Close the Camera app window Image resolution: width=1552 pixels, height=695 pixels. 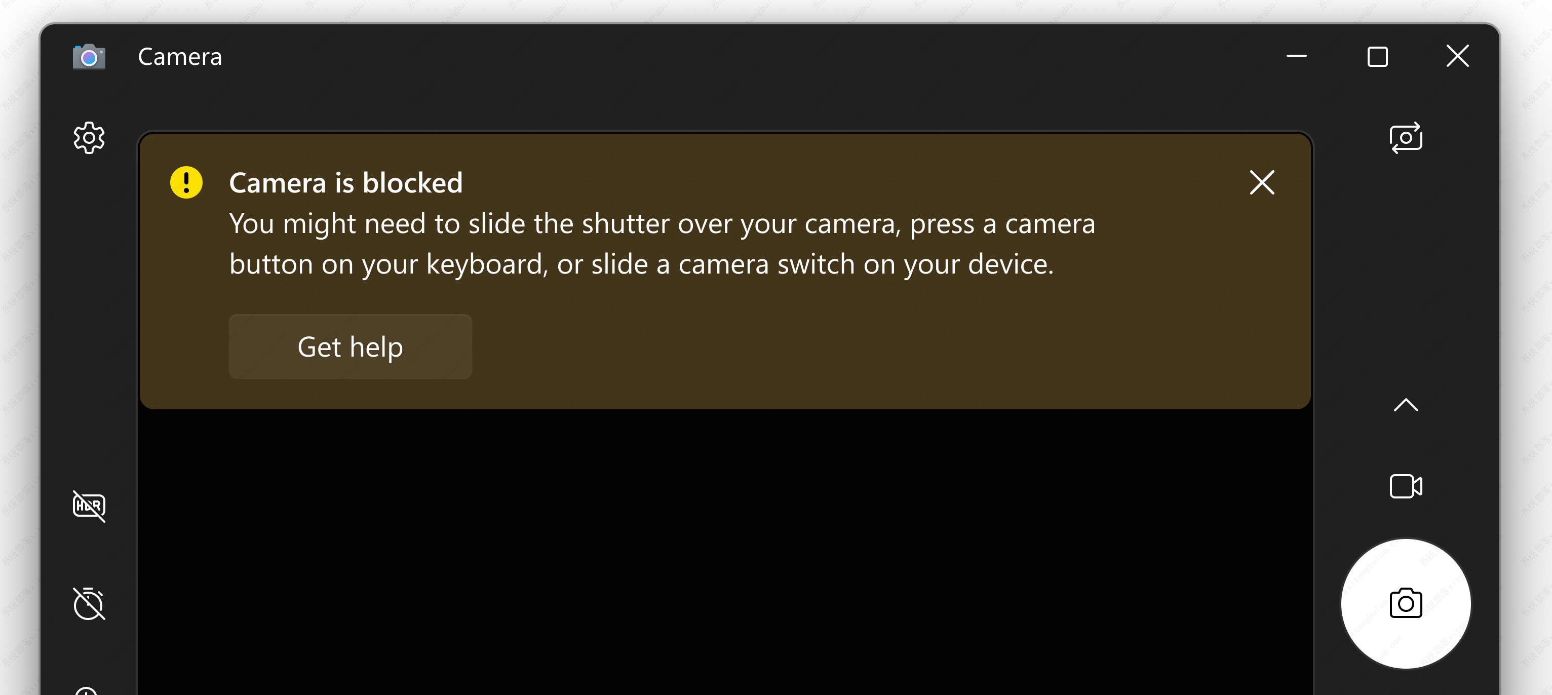[x=1457, y=57]
